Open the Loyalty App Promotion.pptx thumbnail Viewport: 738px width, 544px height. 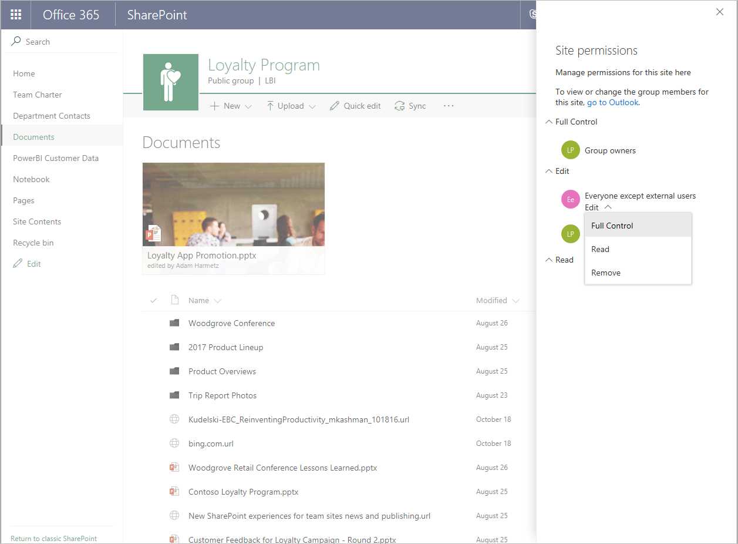pyautogui.click(x=234, y=204)
